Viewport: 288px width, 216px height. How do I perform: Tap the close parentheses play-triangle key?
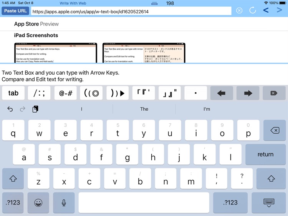point(118,93)
